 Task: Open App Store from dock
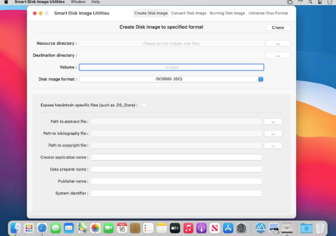point(228,228)
